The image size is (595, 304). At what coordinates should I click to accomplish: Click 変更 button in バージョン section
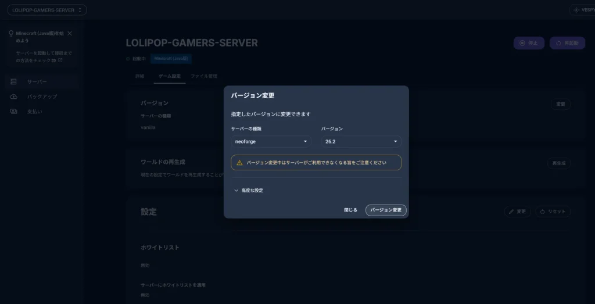[561, 105]
